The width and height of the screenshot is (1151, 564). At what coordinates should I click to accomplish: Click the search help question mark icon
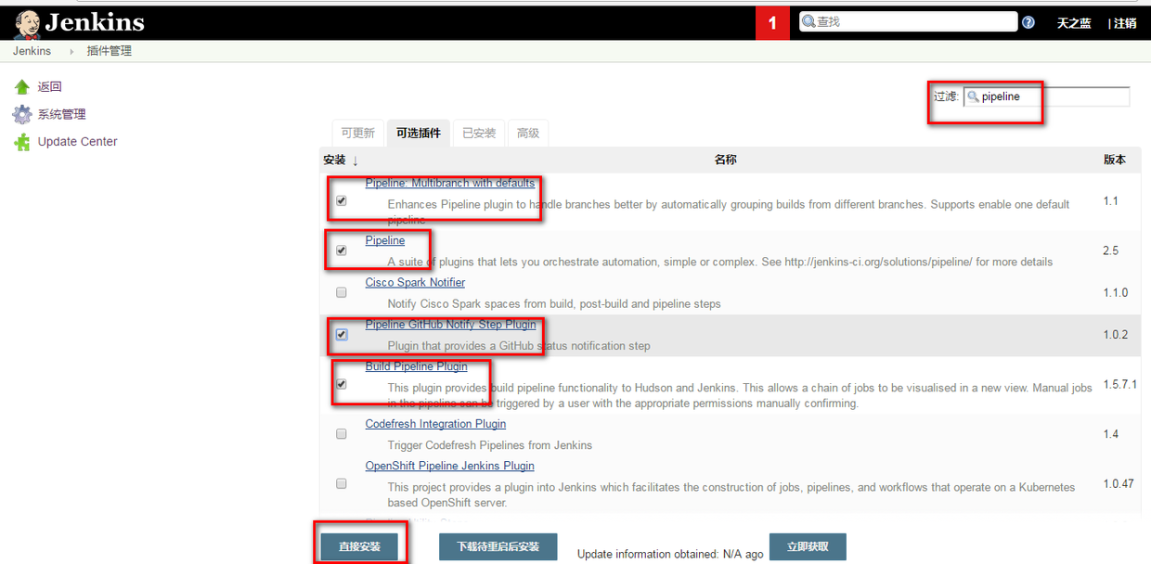(1028, 22)
